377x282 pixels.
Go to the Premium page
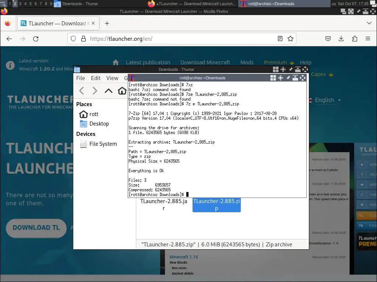tap(279, 62)
